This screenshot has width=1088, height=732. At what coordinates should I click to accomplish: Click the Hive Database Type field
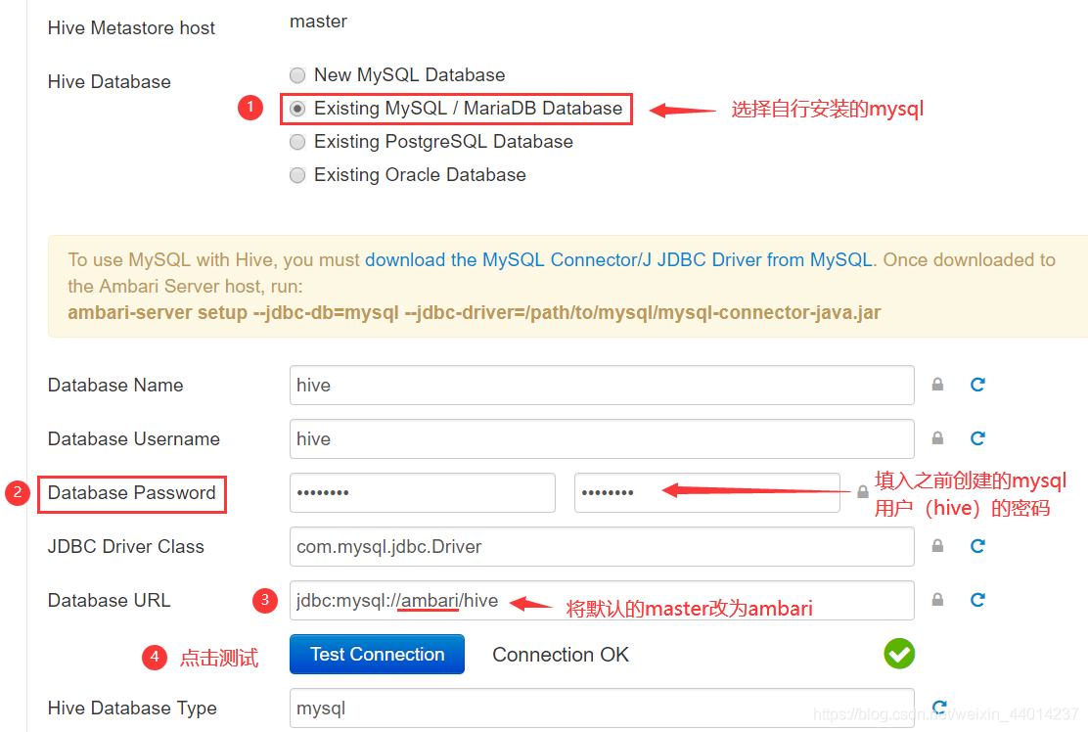(x=602, y=708)
